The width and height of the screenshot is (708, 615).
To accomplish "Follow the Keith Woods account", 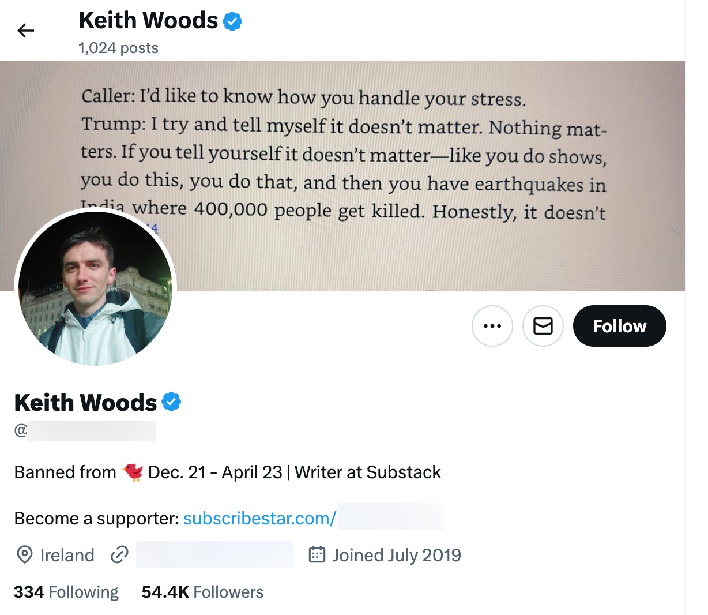I will 619,326.
